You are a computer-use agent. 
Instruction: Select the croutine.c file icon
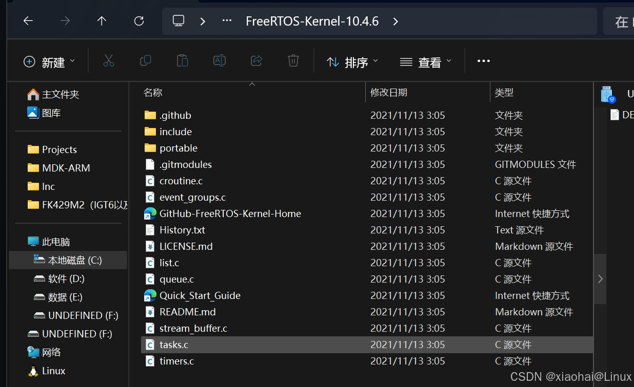[x=150, y=181]
